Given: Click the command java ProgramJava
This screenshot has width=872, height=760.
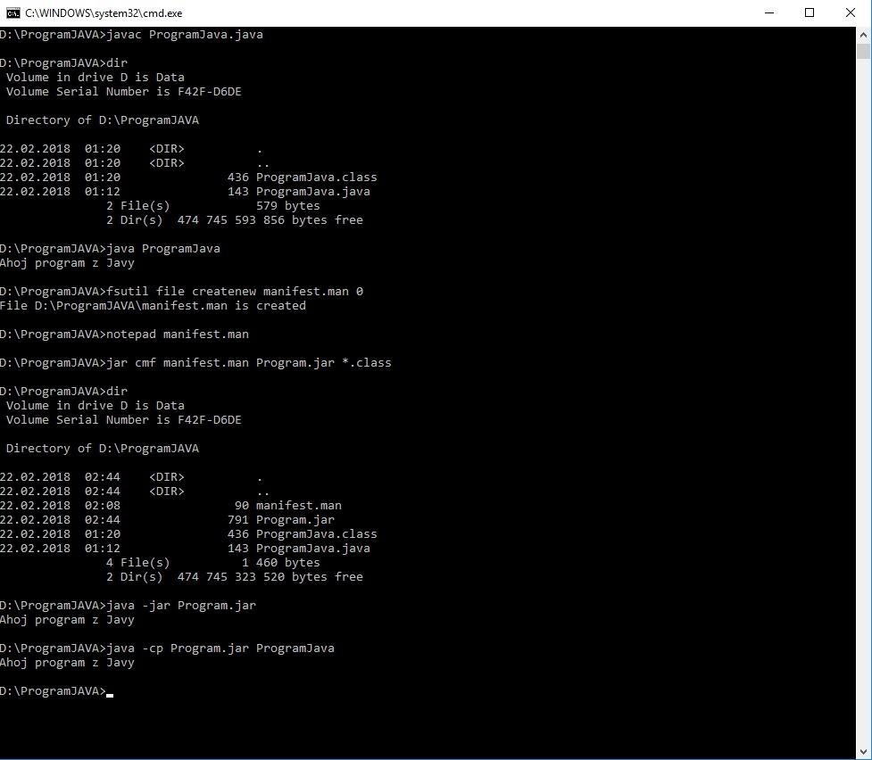Looking at the screenshot, I should (163, 249).
